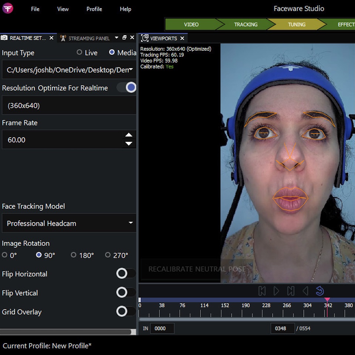Float the panel with undock icon
This screenshot has width=355, height=355.
124,38
